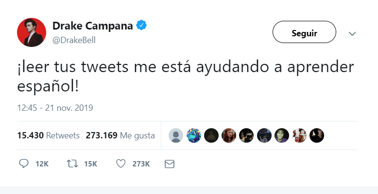The width and height of the screenshot is (378, 194).
Task: Click the blue verified badge
Action: (x=141, y=26)
